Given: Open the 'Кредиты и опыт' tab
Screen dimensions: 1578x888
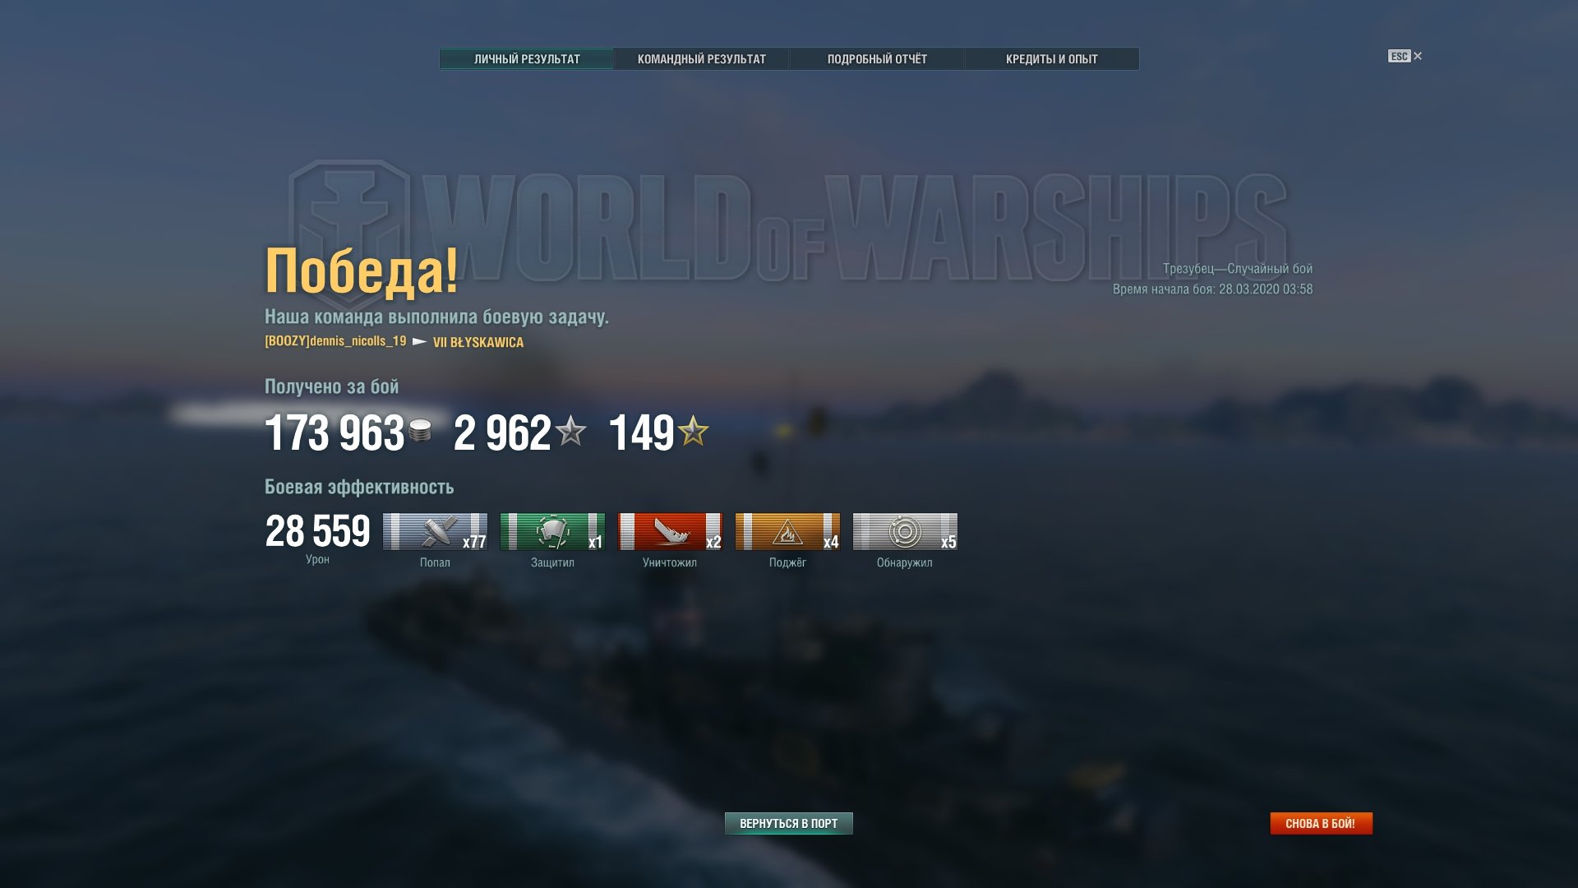Looking at the screenshot, I should [x=1052, y=59].
